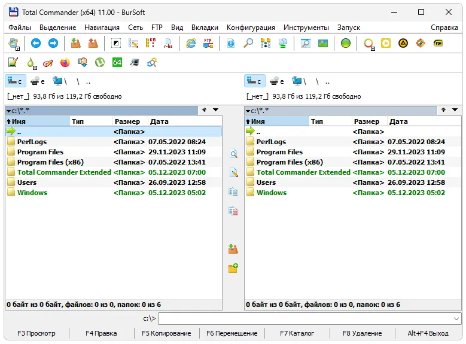The image size is (466, 344).
Task: Select Program Files (x86) in left panel
Action: [x=114, y=162]
